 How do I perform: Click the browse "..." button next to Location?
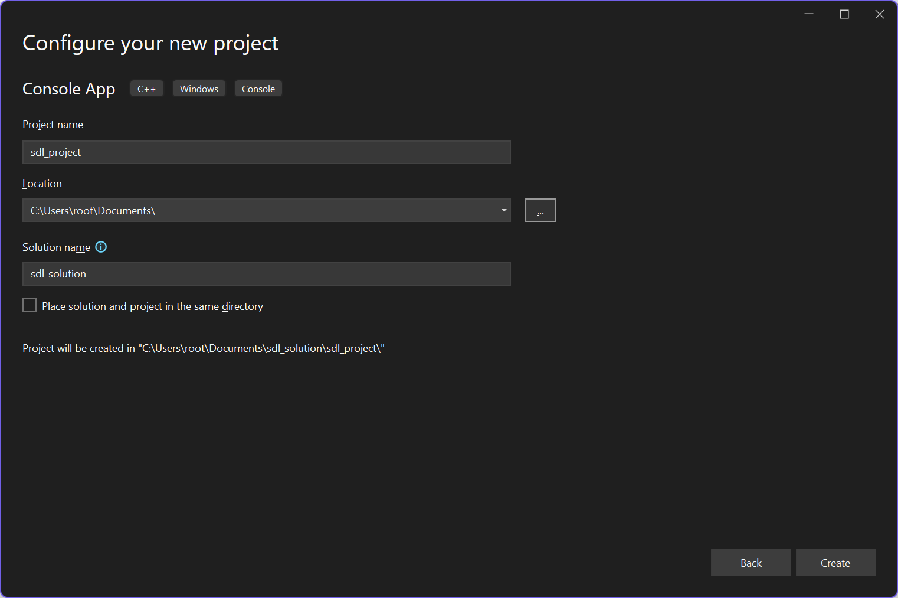pos(540,210)
